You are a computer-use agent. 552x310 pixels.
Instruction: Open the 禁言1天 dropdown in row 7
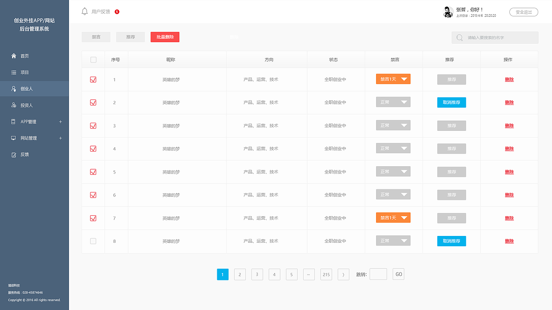(393, 218)
